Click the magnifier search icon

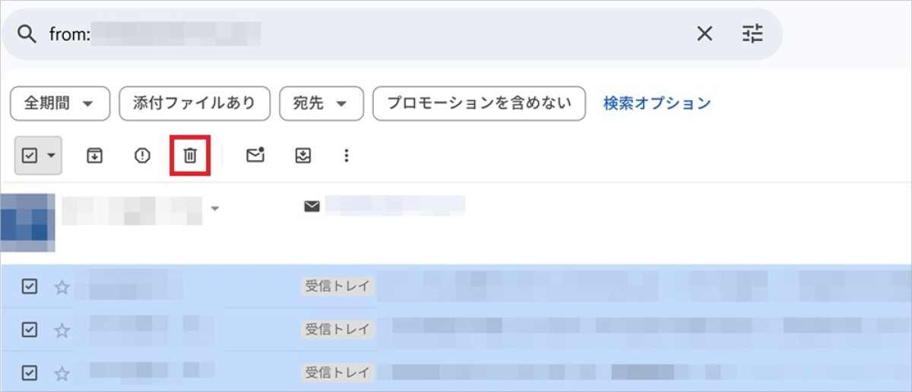(27, 34)
